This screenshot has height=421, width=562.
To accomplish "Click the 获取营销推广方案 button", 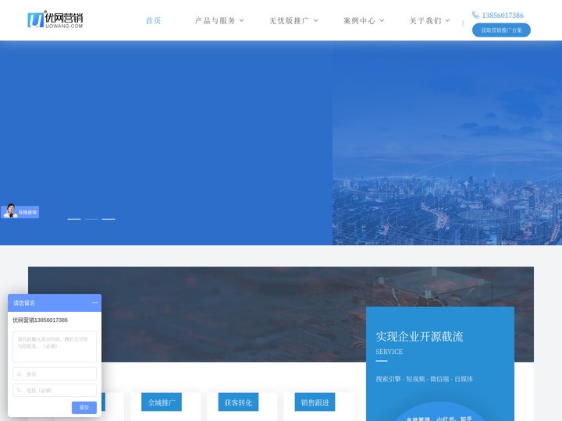I will (x=501, y=30).
